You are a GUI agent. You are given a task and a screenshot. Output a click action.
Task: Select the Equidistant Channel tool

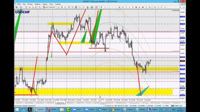119,7
